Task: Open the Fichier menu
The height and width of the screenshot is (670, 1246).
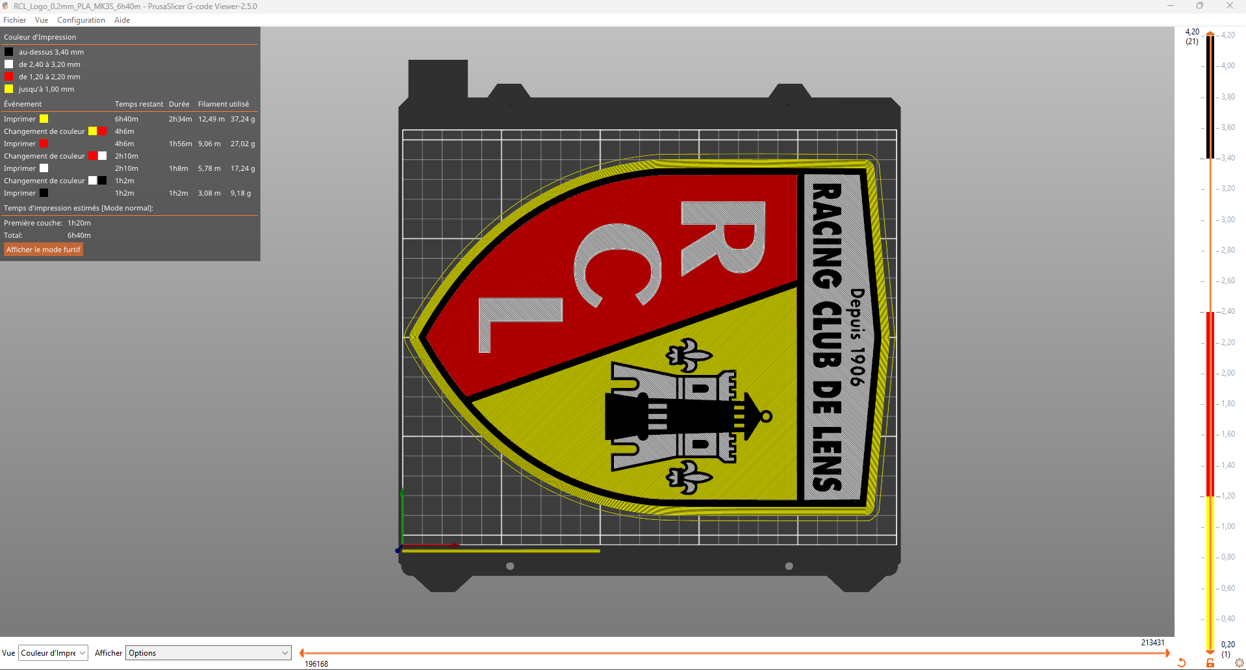Action: [14, 20]
